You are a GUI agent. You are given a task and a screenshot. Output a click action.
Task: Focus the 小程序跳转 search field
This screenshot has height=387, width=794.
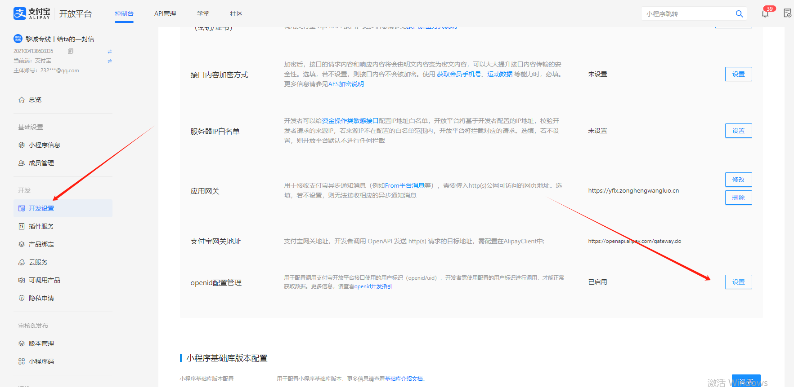[x=688, y=14]
